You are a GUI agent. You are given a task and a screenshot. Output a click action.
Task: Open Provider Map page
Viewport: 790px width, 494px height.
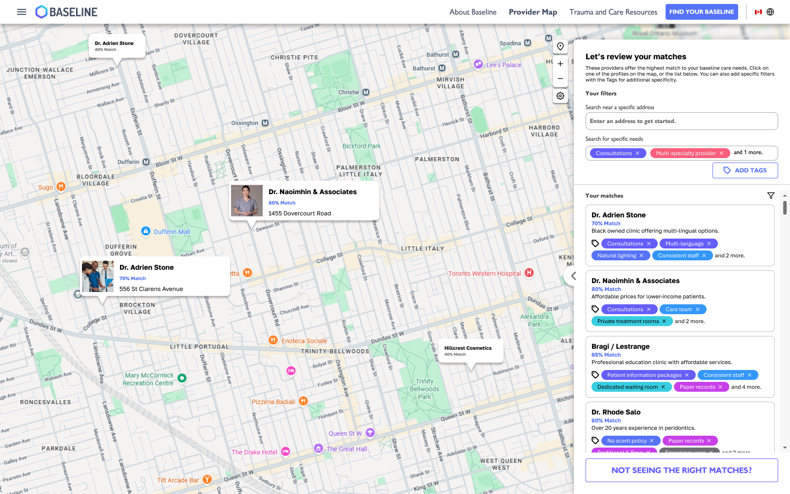pos(533,12)
